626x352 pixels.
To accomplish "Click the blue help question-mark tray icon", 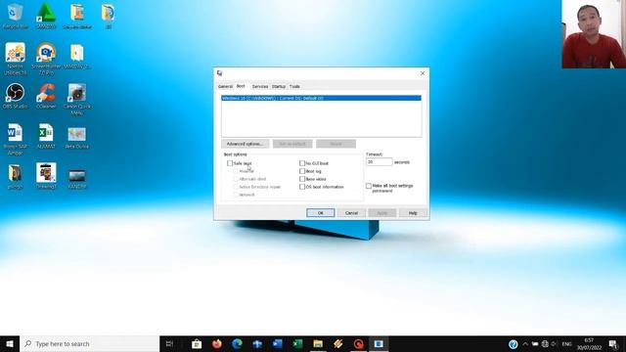I will coord(513,344).
